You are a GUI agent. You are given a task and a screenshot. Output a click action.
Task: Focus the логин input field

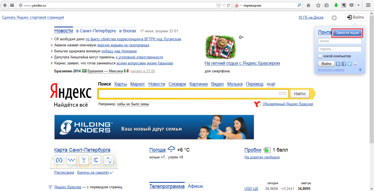pos(340,41)
